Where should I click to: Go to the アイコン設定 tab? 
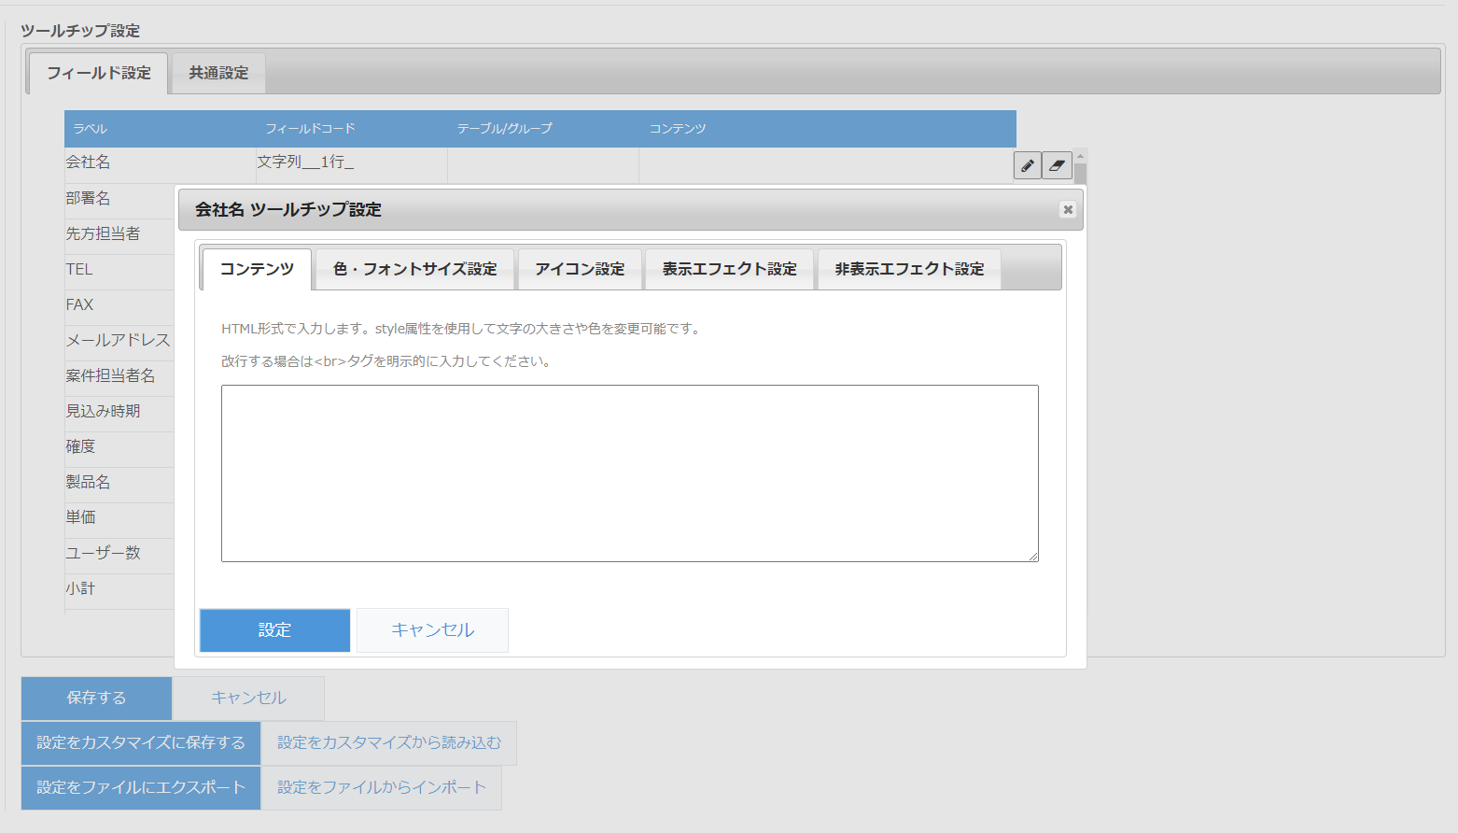[580, 269]
